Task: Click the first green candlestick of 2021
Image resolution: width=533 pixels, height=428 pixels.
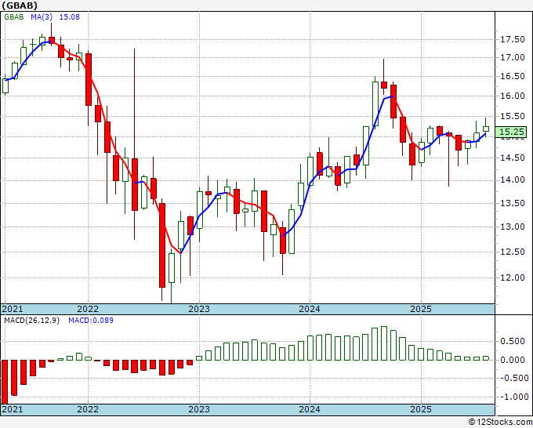Action: pyautogui.click(x=5, y=85)
